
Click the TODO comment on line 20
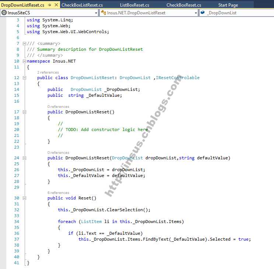click(x=103, y=130)
